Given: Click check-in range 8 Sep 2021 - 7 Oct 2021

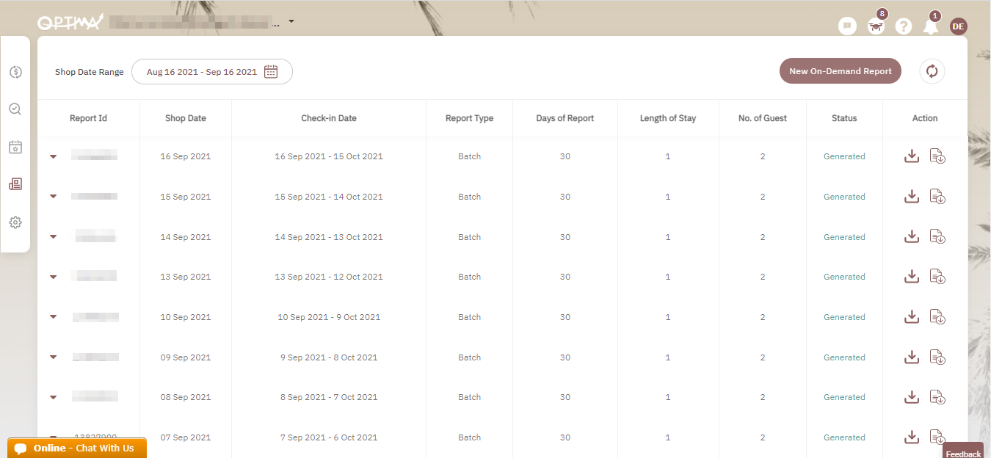Looking at the screenshot, I should (x=329, y=397).
